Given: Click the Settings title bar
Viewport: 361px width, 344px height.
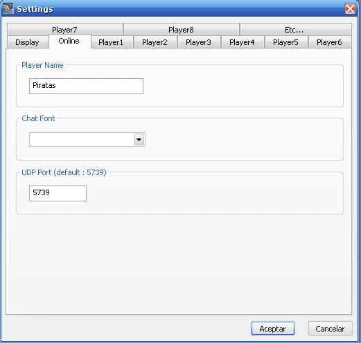Looking at the screenshot, I should [x=180, y=9].
